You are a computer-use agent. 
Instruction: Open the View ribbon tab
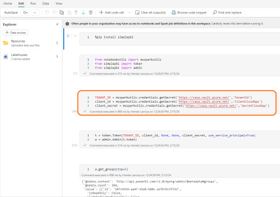click(x=59, y=4)
